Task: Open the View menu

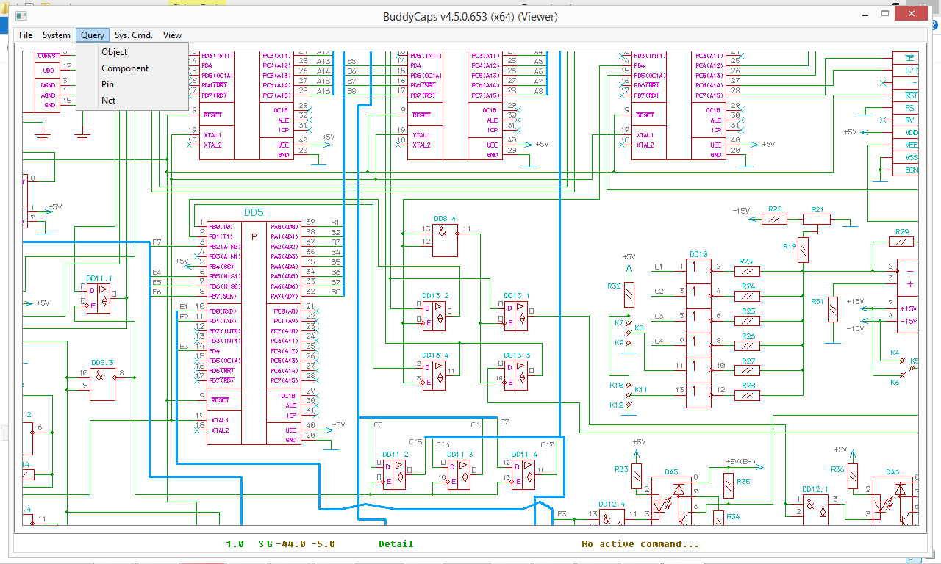Action: [172, 35]
